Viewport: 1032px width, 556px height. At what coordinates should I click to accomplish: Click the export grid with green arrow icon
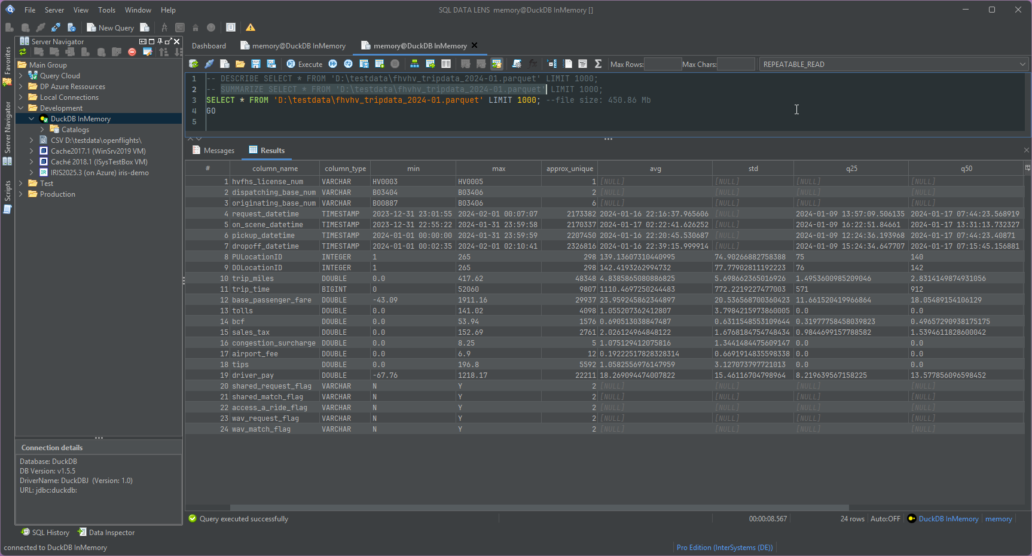[x=430, y=64]
